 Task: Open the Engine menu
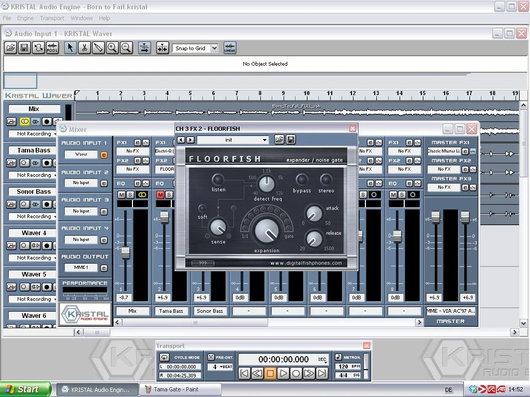point(25,18)
